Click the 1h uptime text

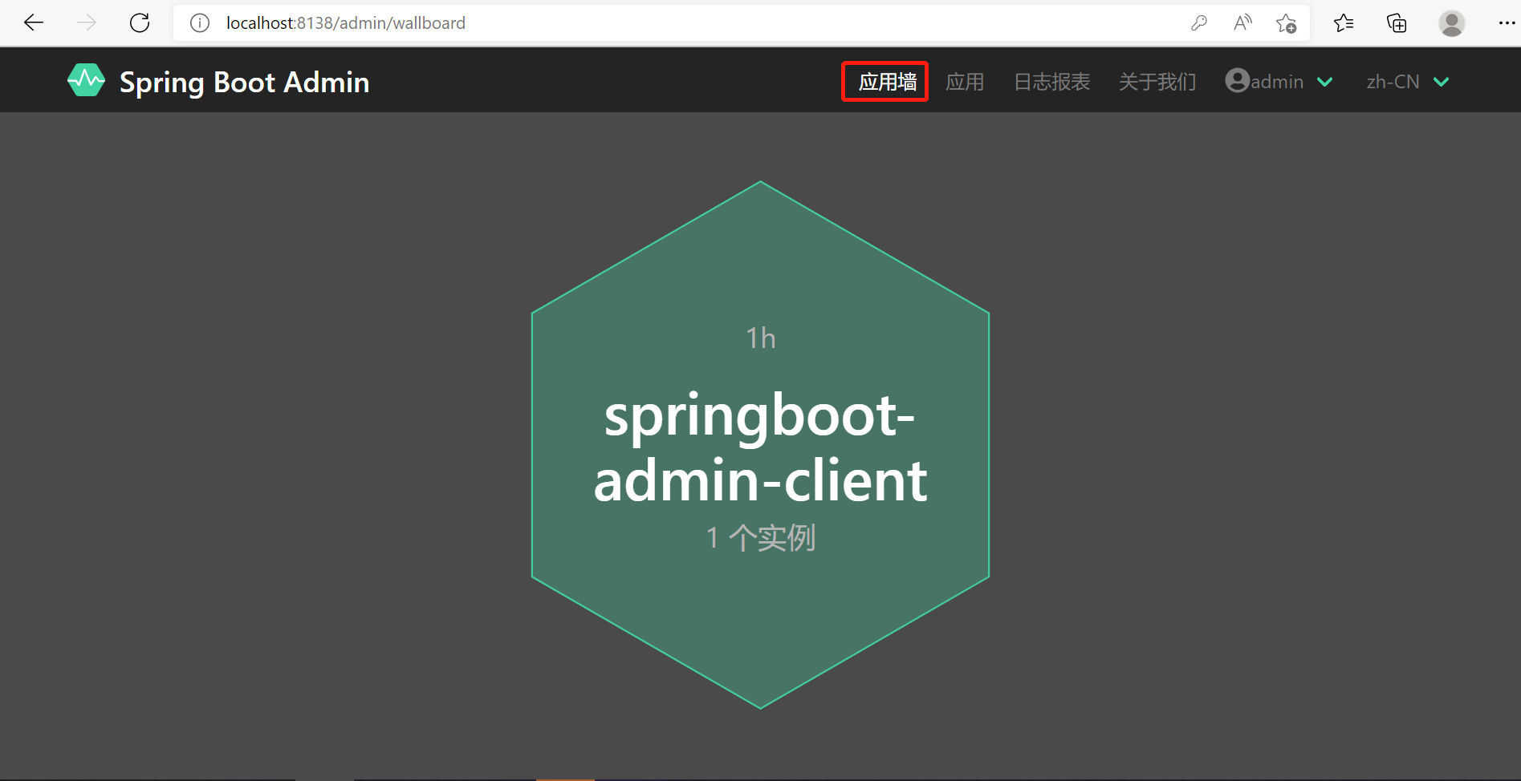760,338
